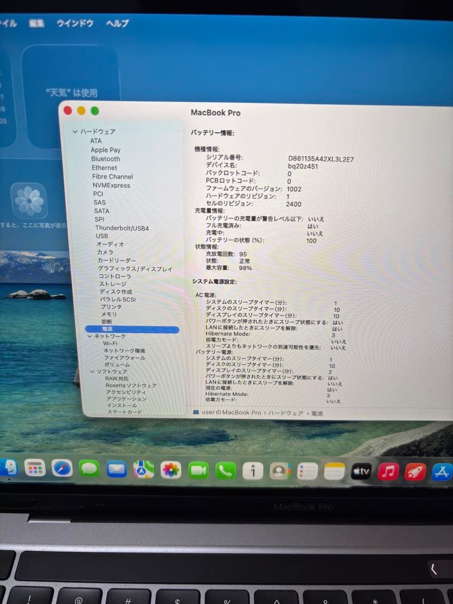Open Music app in the Dock
Viewport: 453px width, 604px height.
388,472
